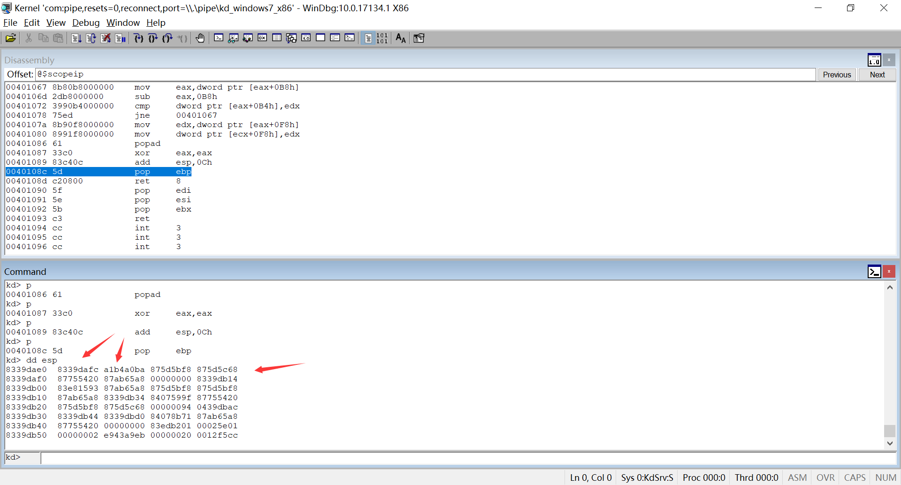
Task: Open the File menu
Action: pyautogui.click(x=10, y=23)
